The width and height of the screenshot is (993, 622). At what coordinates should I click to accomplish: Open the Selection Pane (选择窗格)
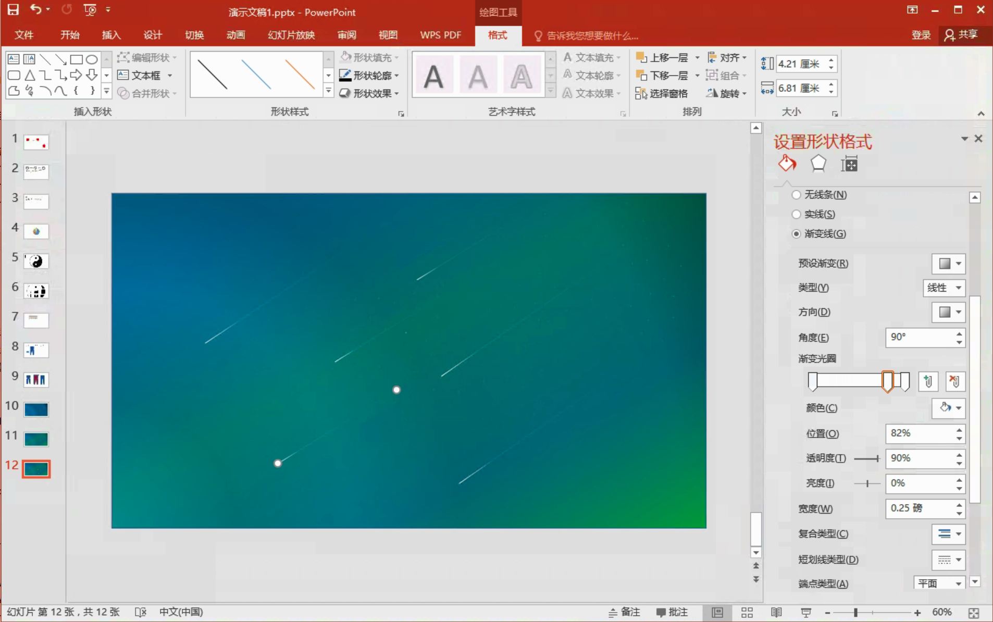[661, 93]
